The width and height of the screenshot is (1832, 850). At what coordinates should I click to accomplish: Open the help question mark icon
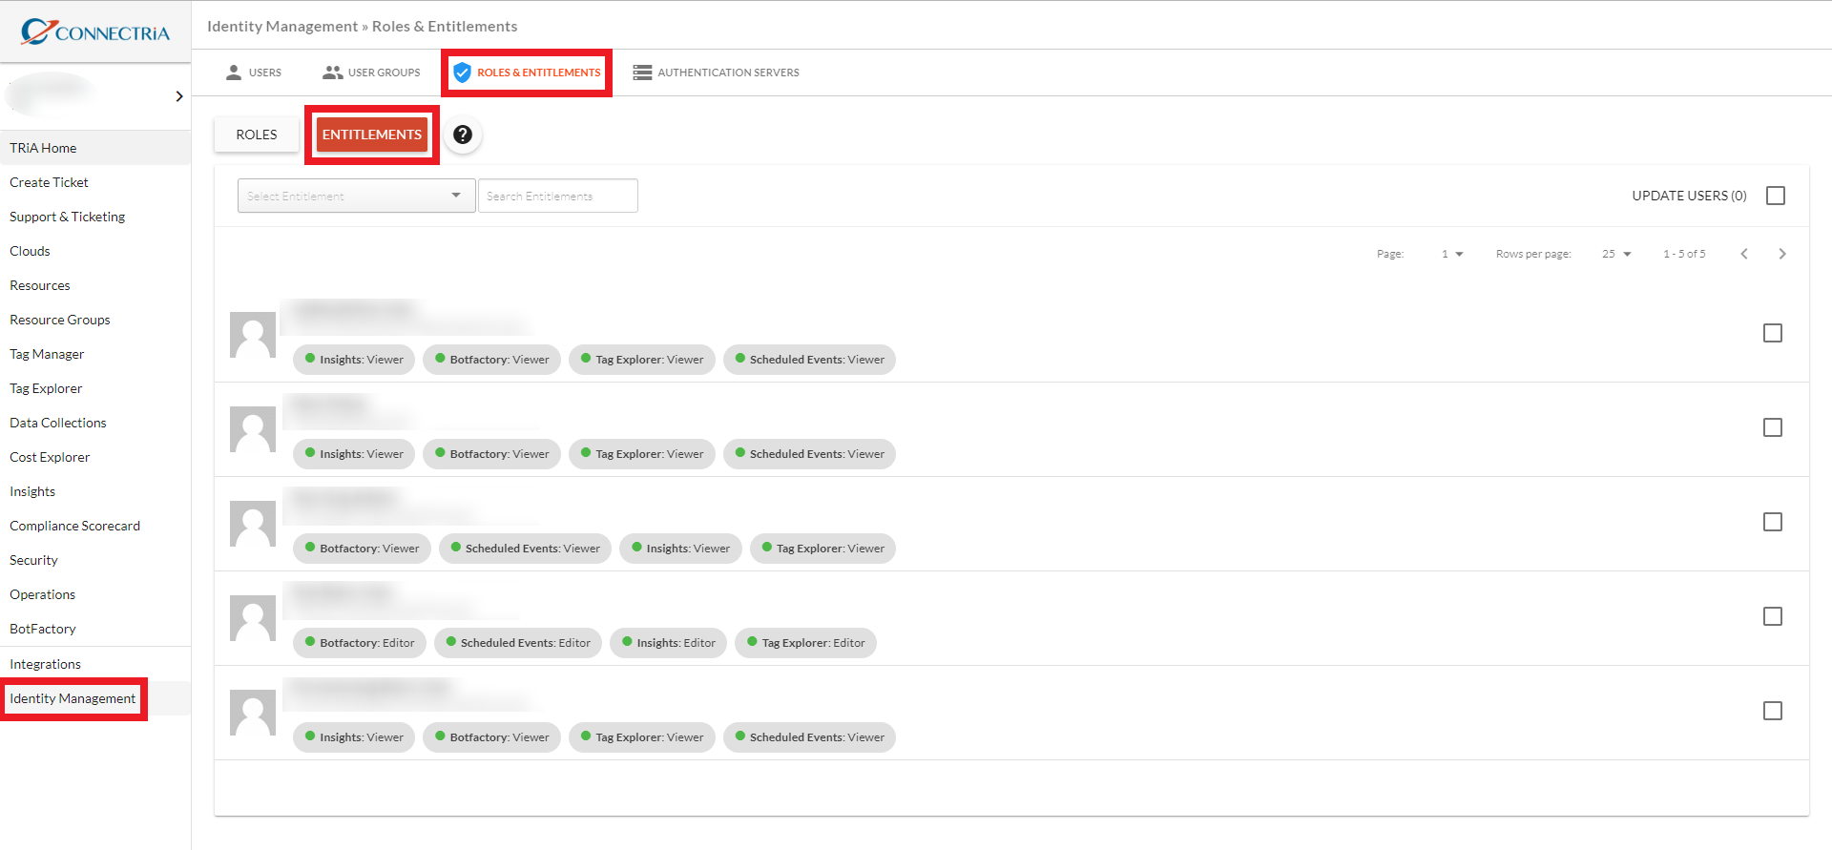pyautogui.click(x=463, y=135)
